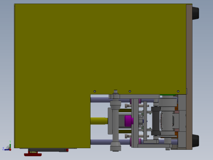213x160 pixels.
Task: Click the middle screw on olive cover
Action: pos(130,91)
